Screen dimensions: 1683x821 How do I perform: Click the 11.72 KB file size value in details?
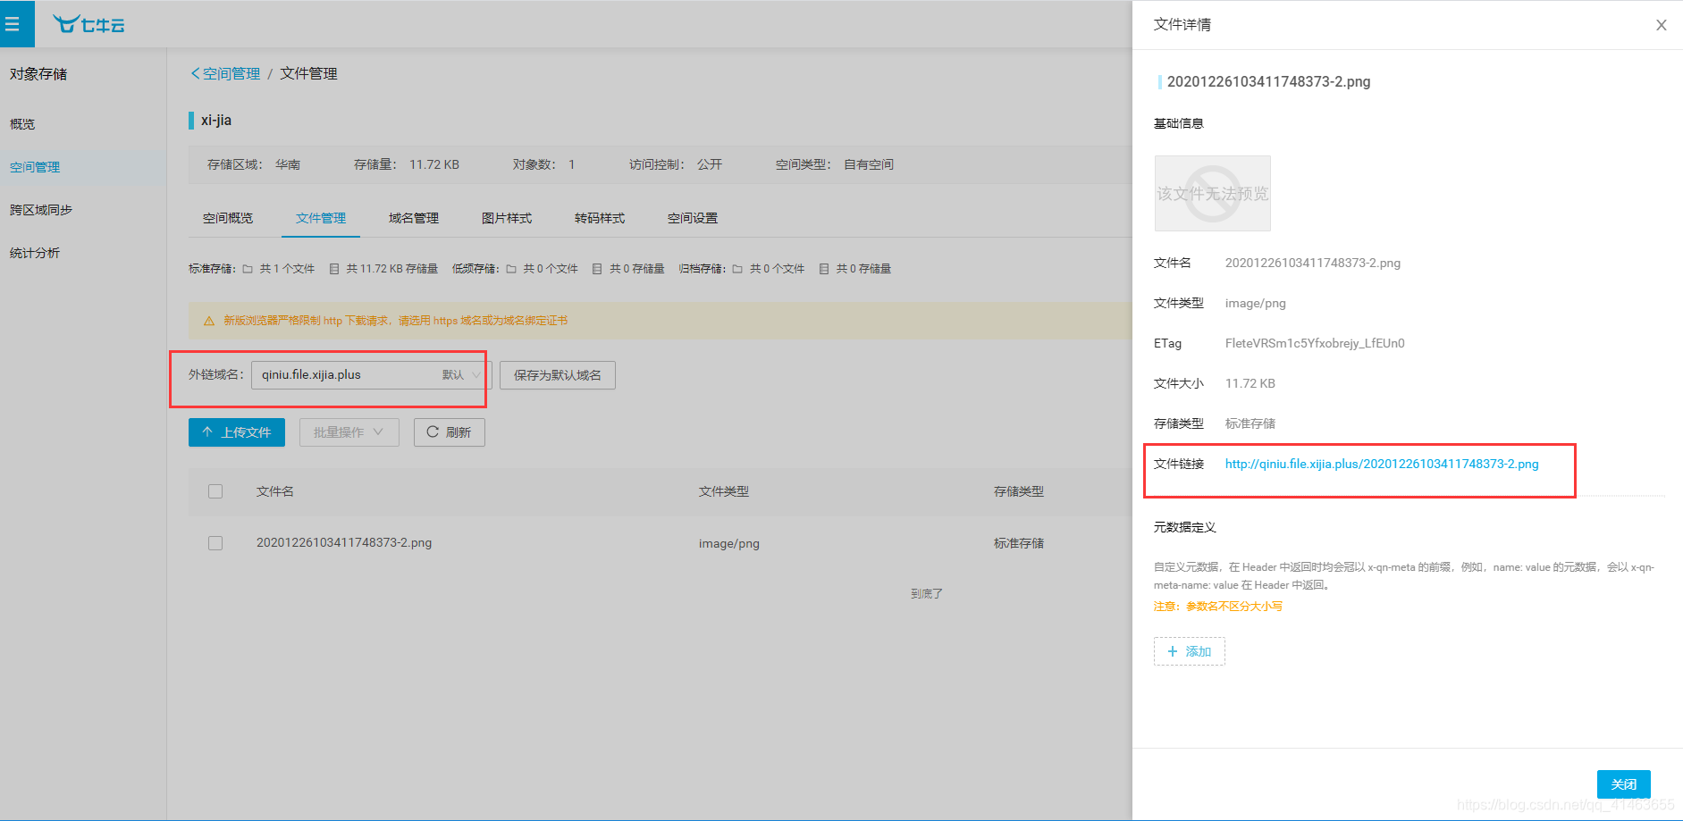pos(1250,383)
